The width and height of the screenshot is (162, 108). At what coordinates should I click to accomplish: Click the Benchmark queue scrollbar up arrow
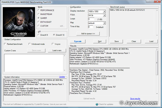pyautogui.click(x=157, y=10)
